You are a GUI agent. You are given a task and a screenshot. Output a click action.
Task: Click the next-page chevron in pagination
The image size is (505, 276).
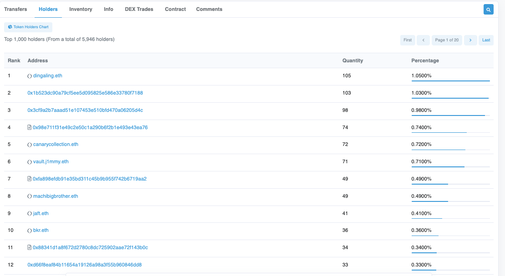[470, 40]
